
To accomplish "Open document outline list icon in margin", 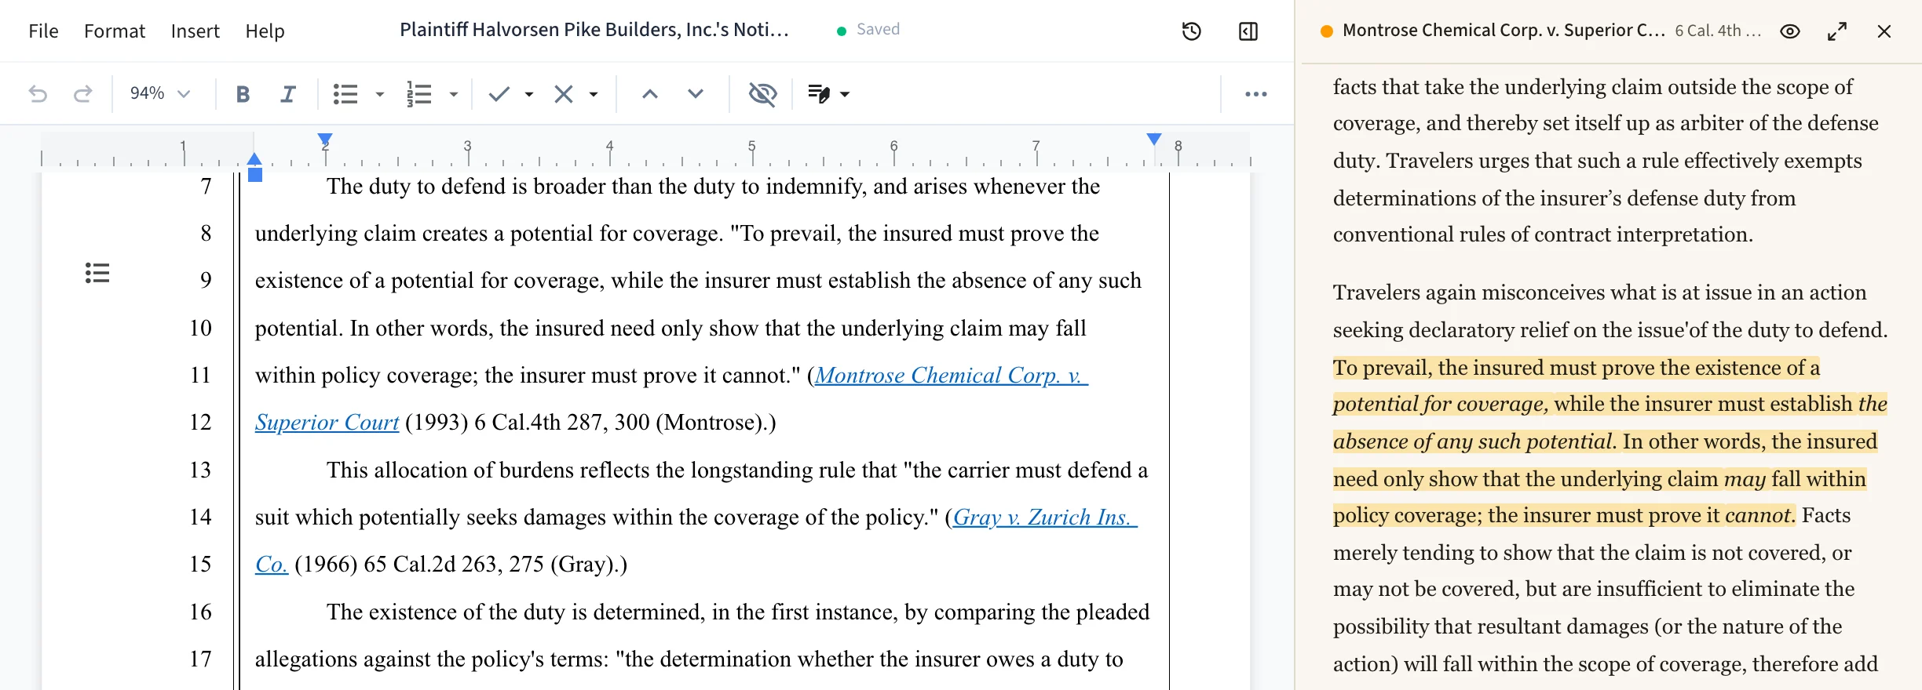I will coord(97,273).
